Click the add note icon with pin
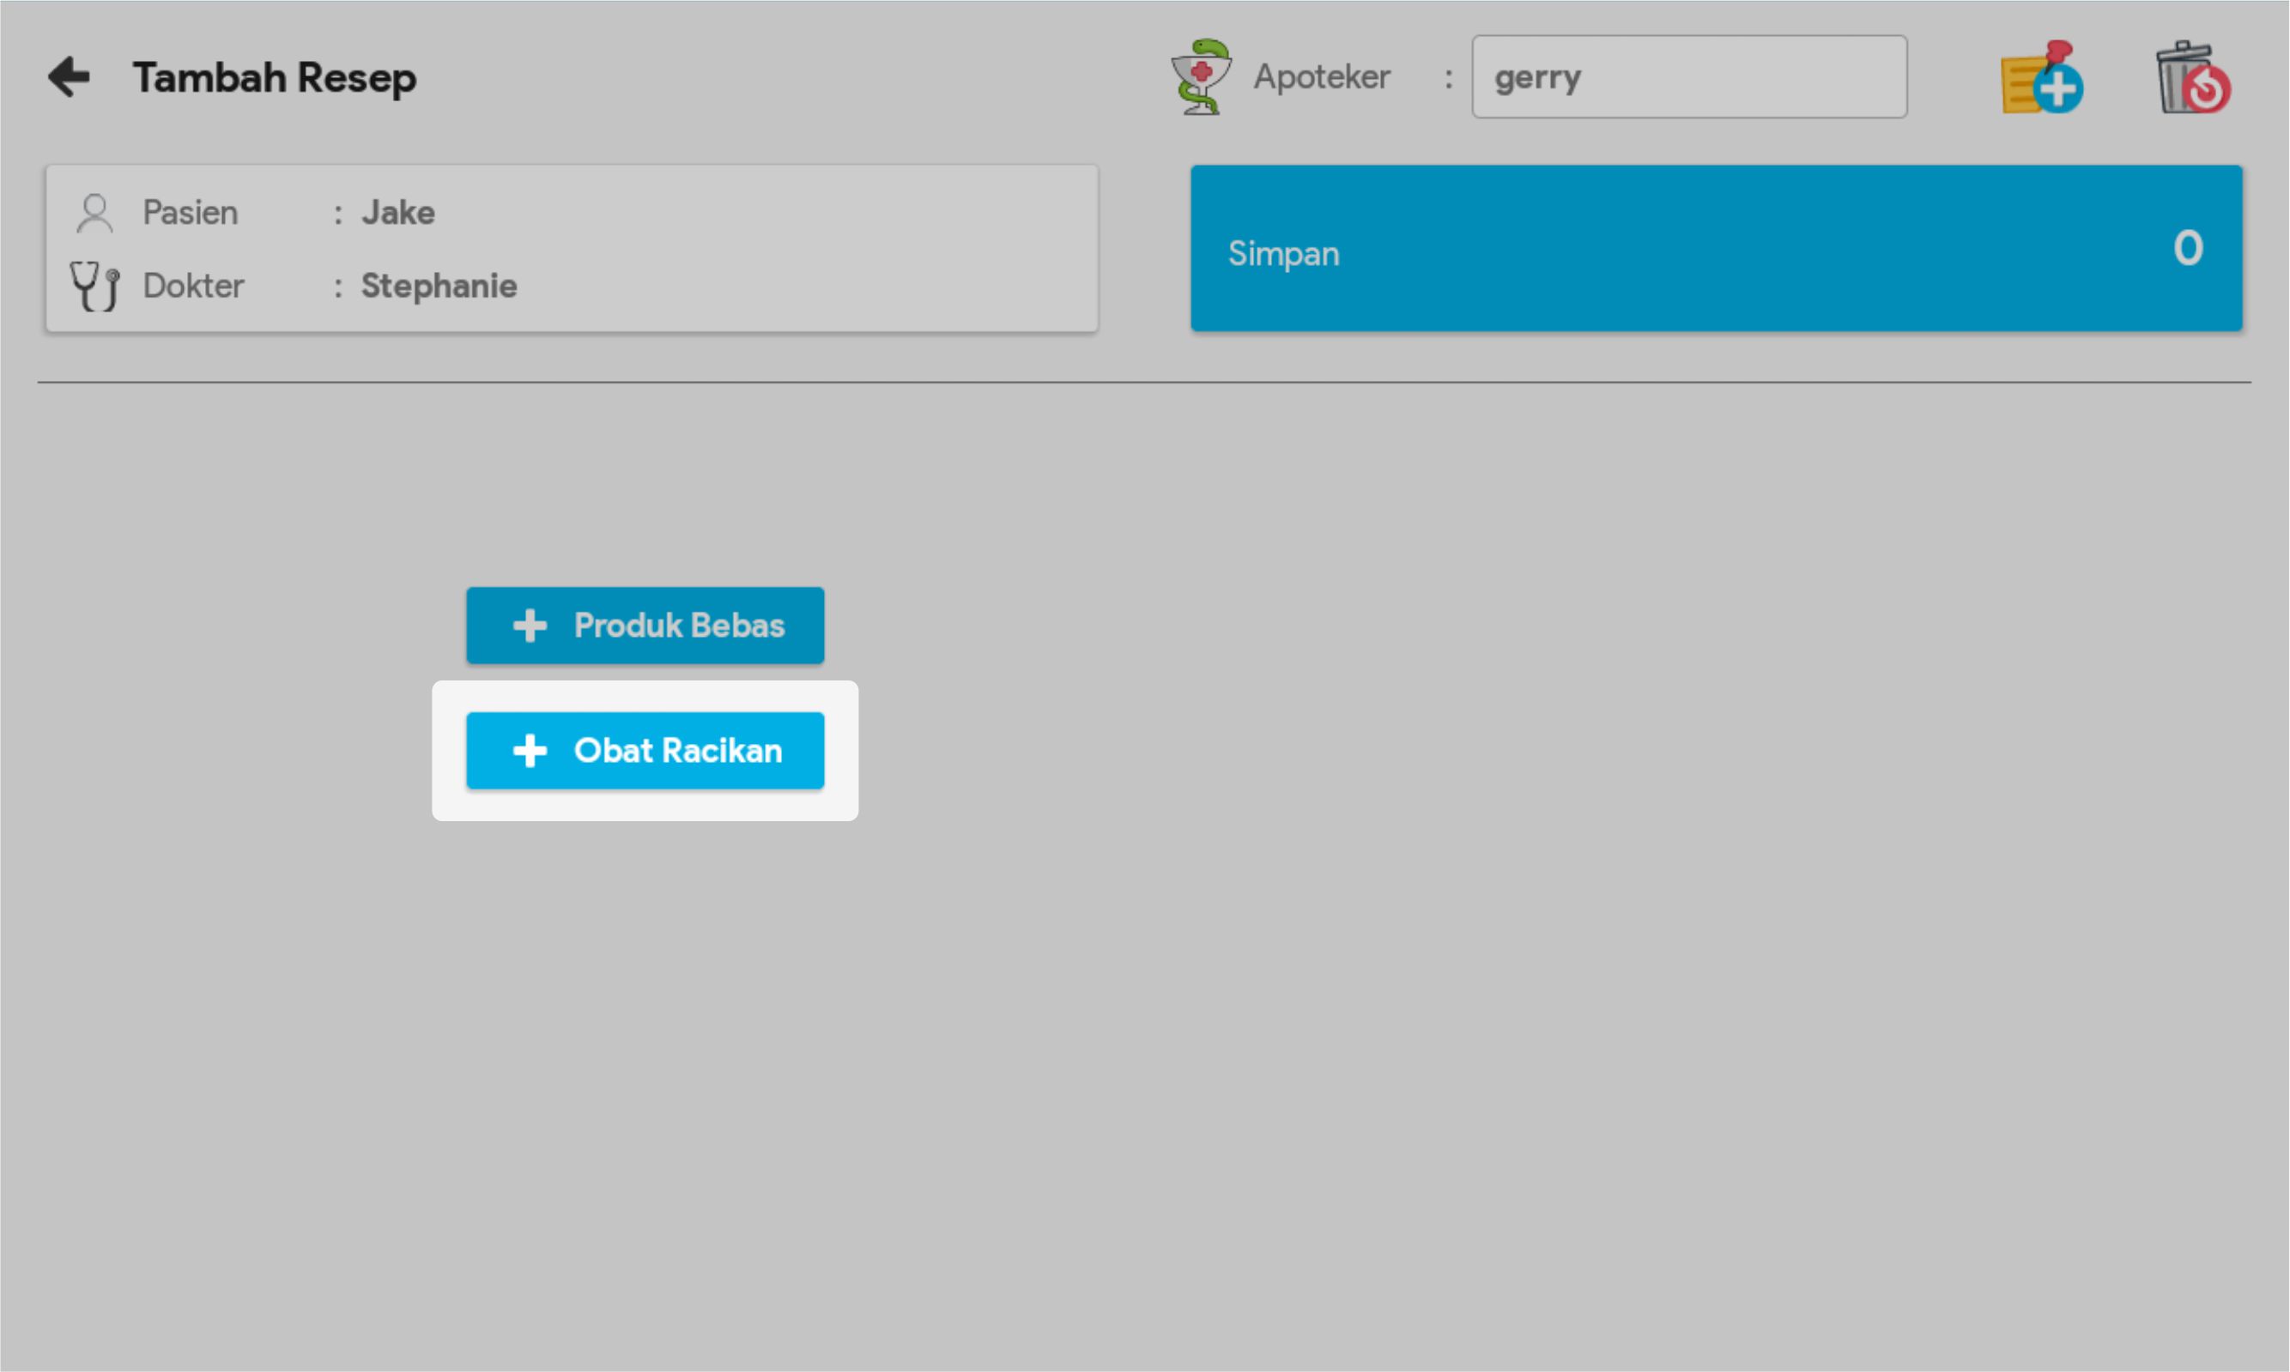This screenshot has height=1372, width=2290. tap(2041, 78)
